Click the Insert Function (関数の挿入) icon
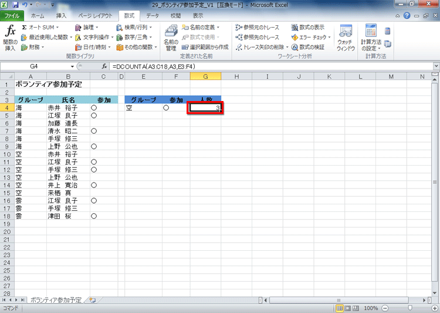Screen dimensions: 440x313 (11, 38)
